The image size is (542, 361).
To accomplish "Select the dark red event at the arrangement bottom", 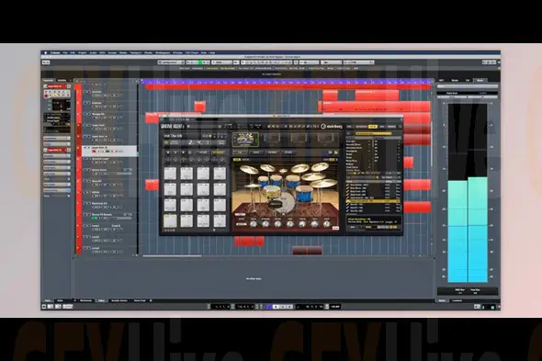I will [x=307, y=251].
